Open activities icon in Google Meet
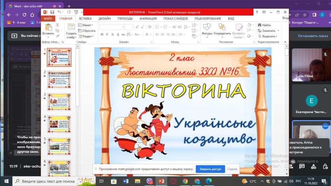Viewport: 331px width, 186px height. pos(314,166)
